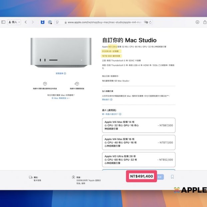Go forward with the forward arrow
Screen dimensions: 207x207
tap(33, 22)
